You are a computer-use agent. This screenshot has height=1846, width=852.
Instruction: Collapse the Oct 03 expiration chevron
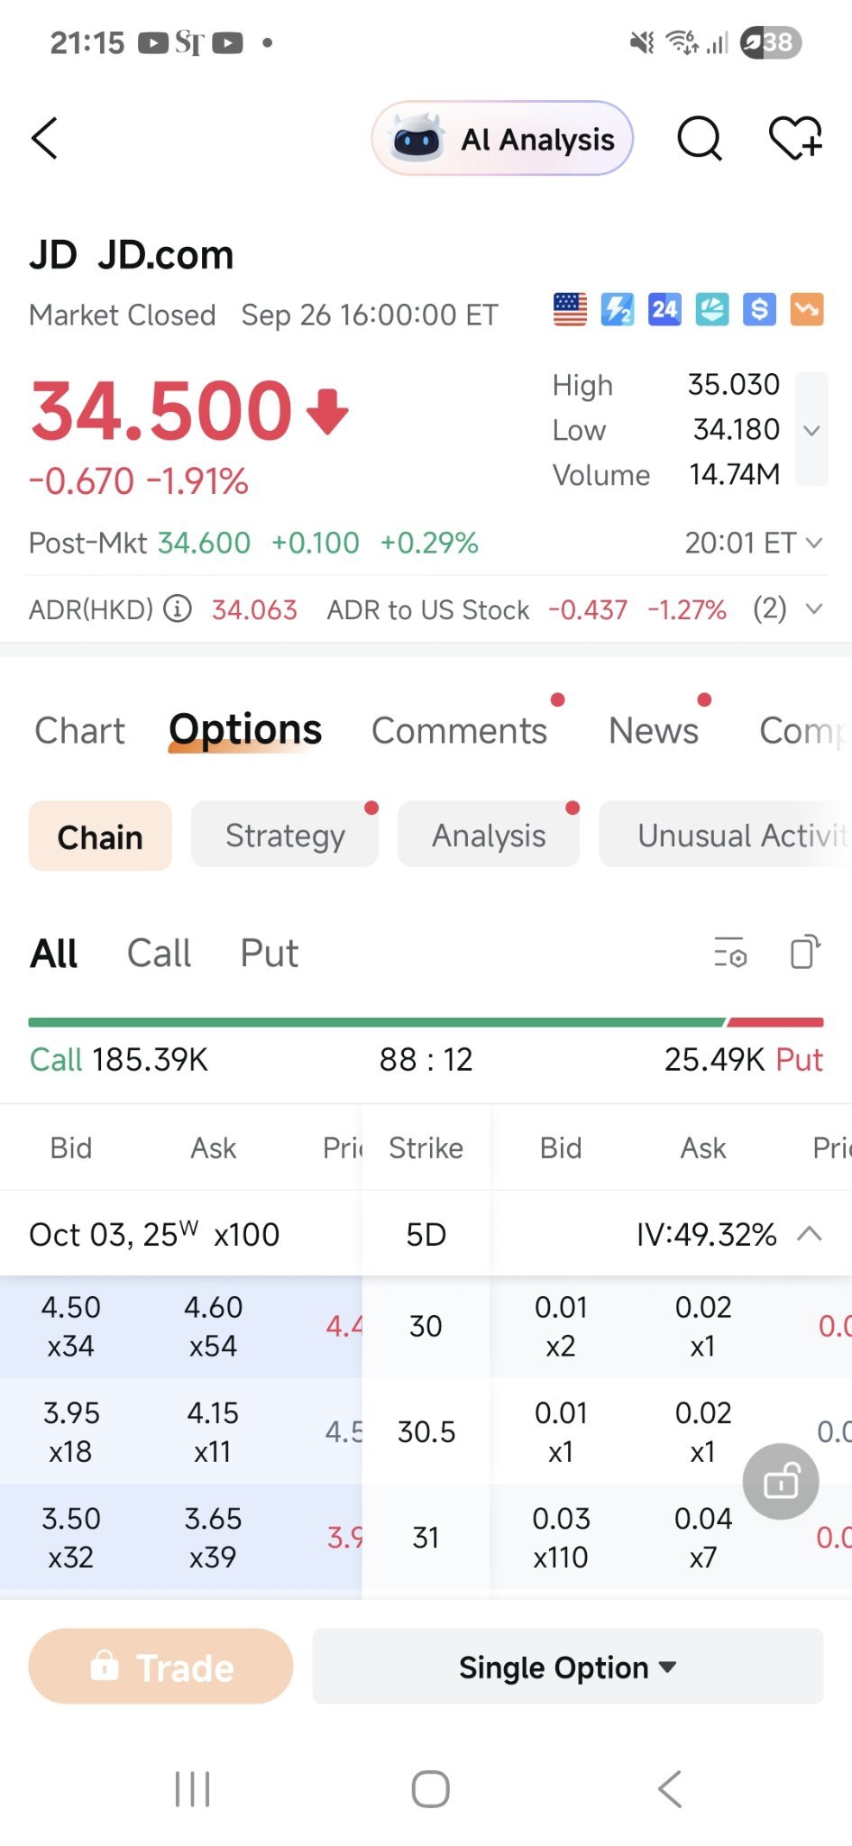click(x=810, y=1233)
